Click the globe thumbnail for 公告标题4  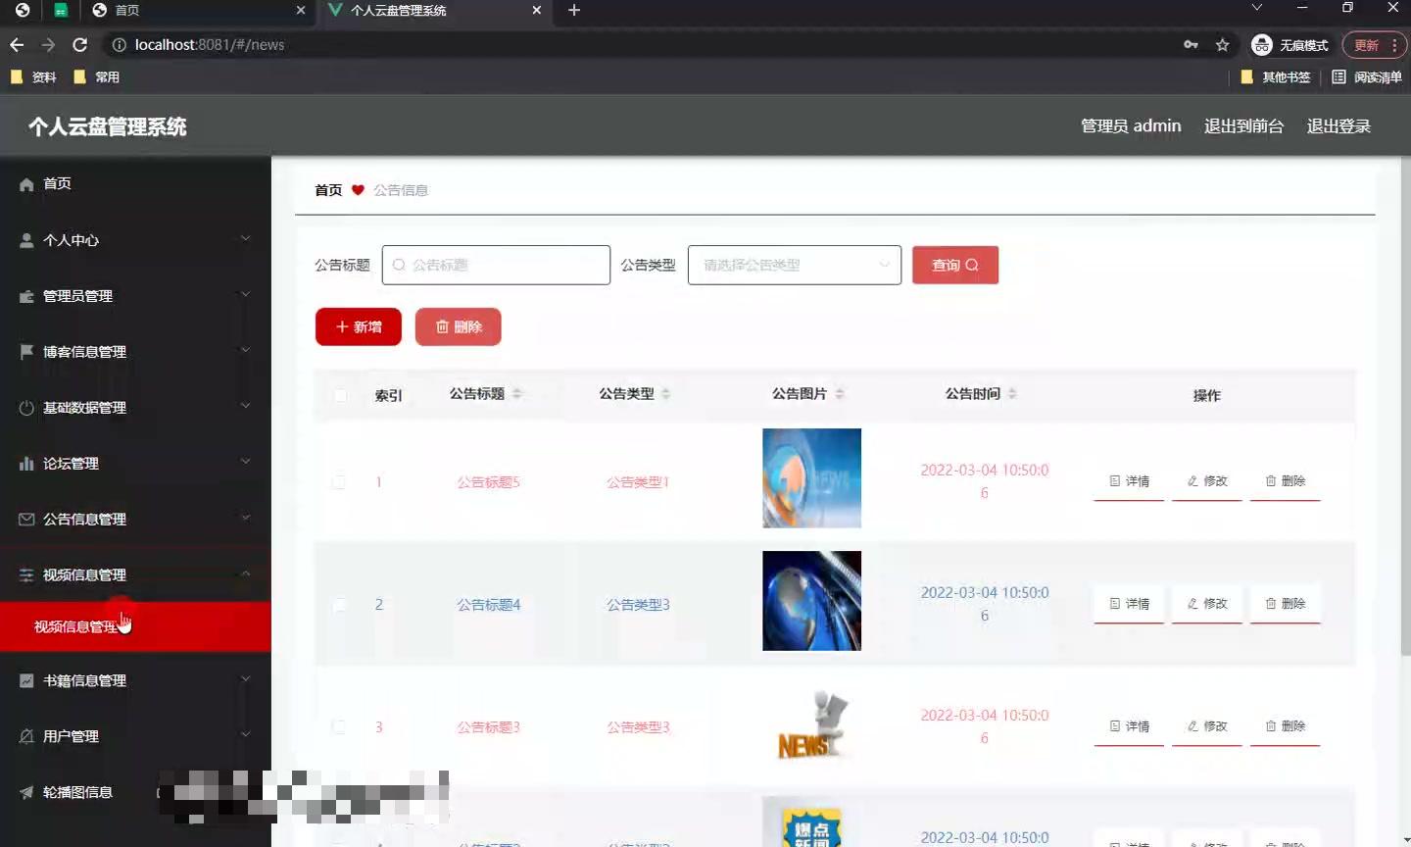click(811, 601)
